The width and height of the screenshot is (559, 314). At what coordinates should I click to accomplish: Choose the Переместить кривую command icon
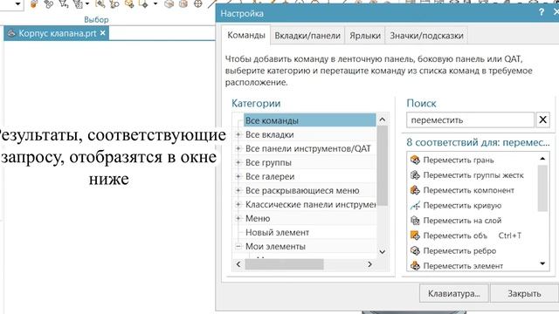click(x=415, y=206)
